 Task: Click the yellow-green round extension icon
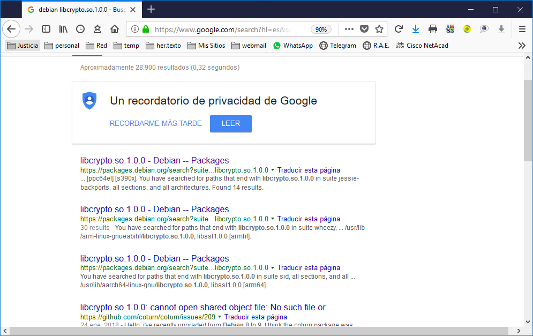tap(467, 29)
